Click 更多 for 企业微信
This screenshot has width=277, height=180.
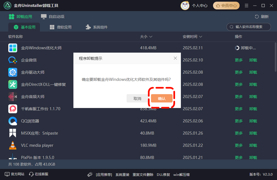click(x=239, y=60)
